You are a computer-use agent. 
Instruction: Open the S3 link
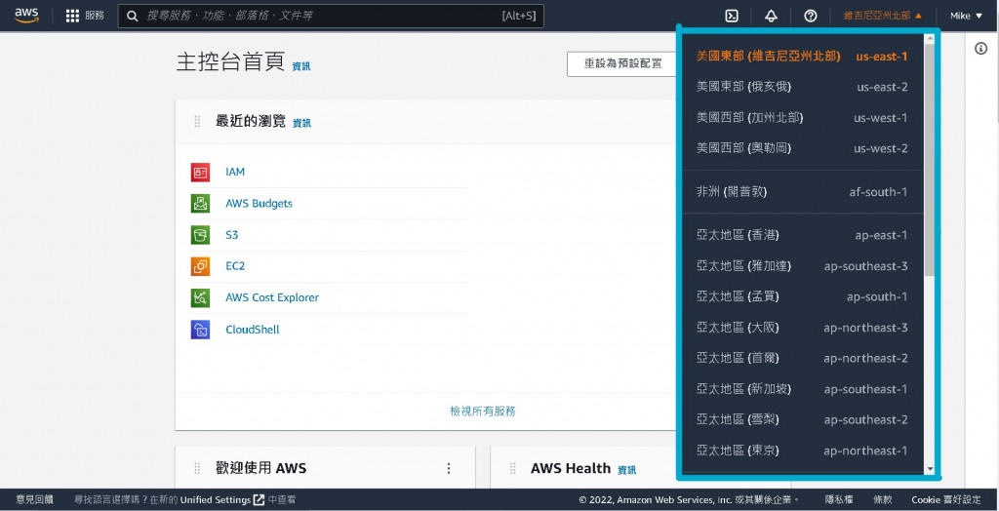pyautogui.click(x=231, y=234)
